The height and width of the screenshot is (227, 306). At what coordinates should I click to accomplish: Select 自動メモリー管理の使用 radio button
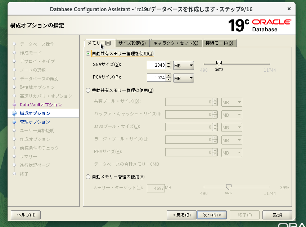point(88,177)
